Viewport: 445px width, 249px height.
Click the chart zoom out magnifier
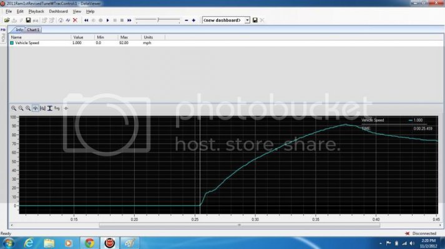(21, 108)
